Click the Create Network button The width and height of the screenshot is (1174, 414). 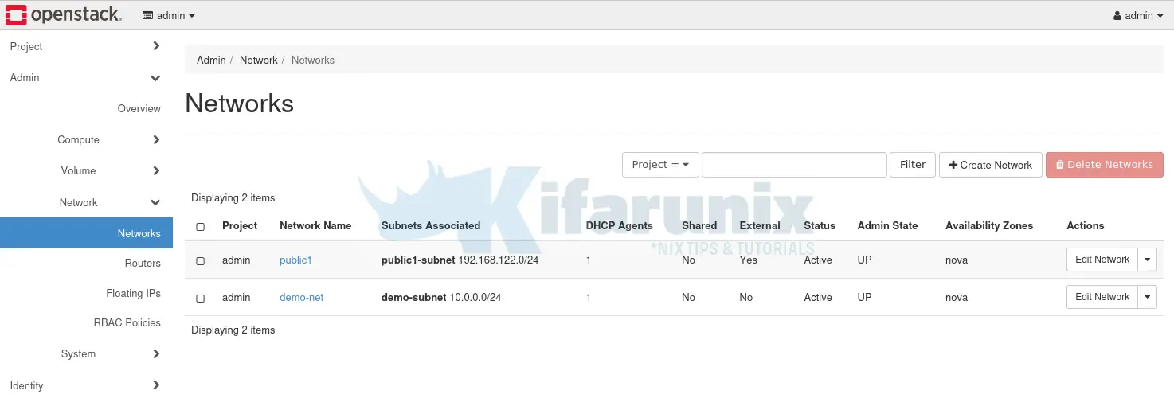click(991, 165)
